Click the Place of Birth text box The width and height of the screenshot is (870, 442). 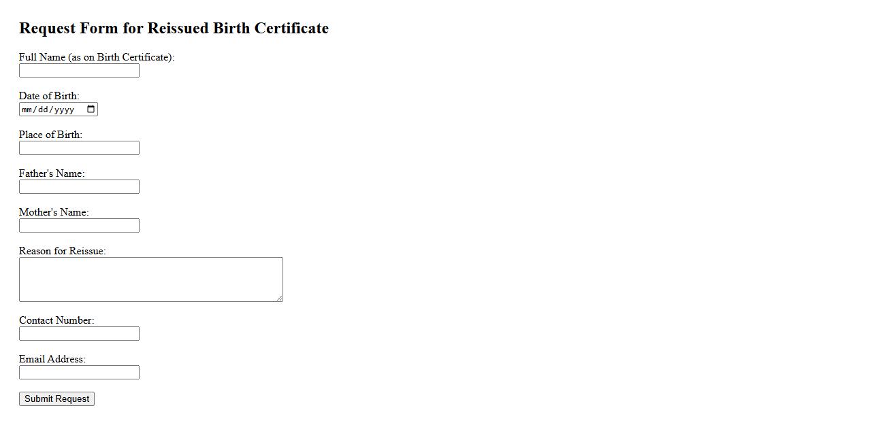79,148
